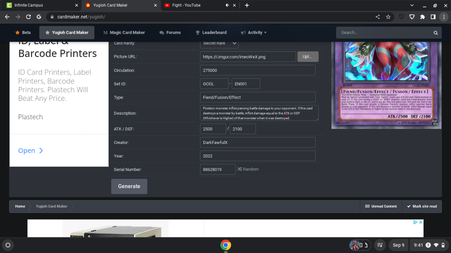
Task: Click the notification count badge
Action: pyautogui.click(x=428, y=245)
